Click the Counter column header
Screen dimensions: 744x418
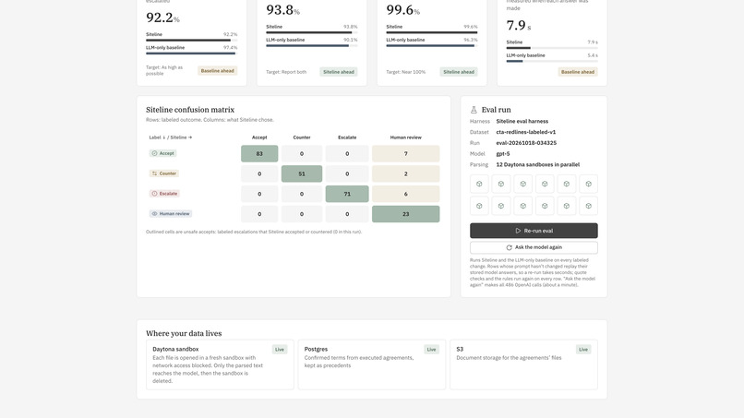click(302, 137)
